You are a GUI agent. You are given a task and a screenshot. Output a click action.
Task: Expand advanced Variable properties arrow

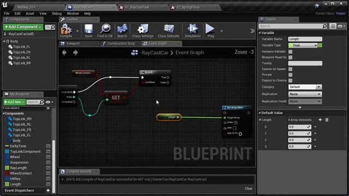pos(300,107)
